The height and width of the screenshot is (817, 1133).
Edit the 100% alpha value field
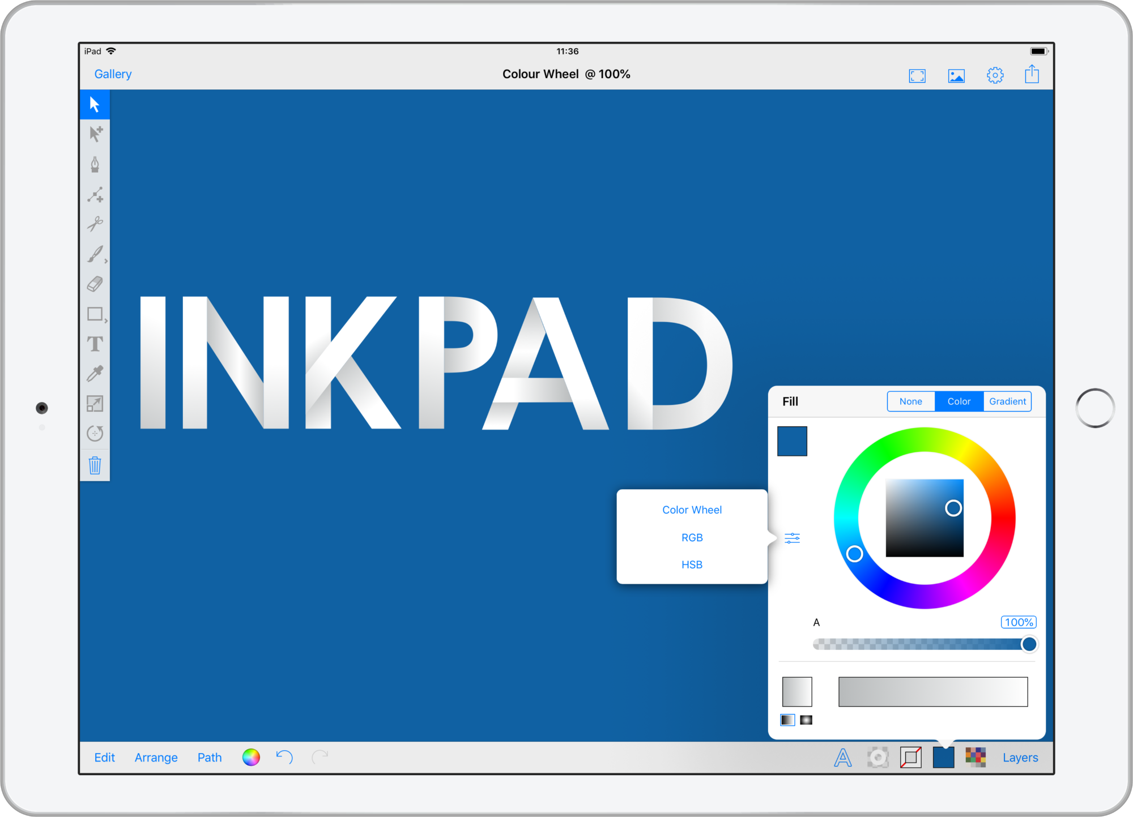(1019, 622)
